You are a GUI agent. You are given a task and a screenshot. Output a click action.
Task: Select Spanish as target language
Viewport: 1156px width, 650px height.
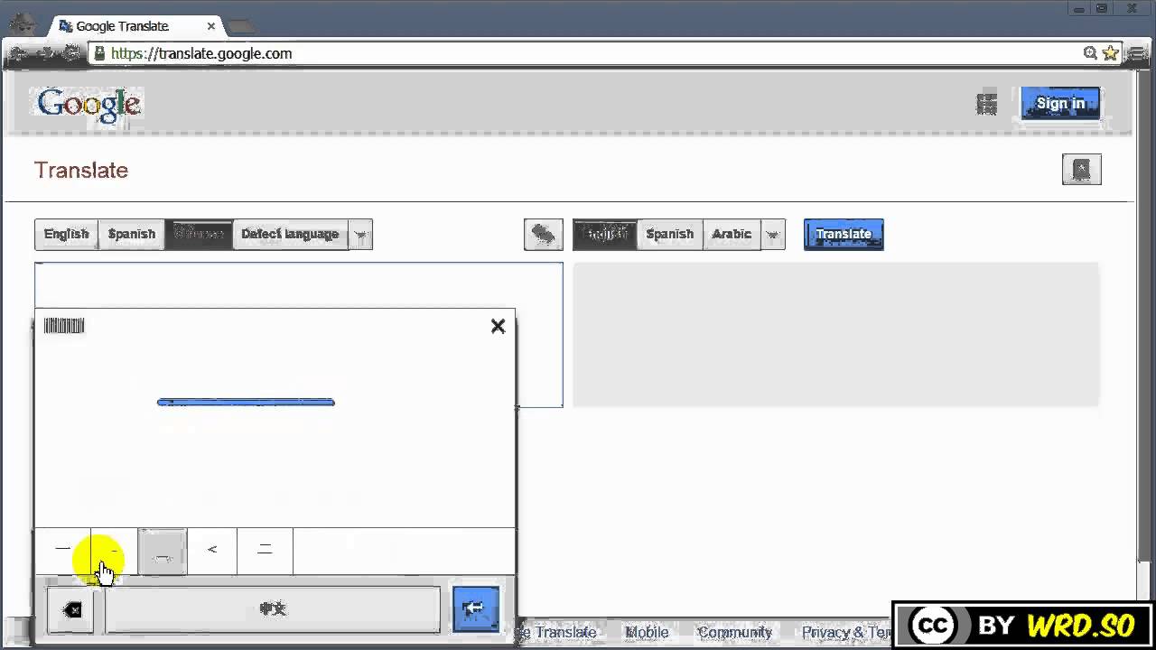tap(669, 234)
